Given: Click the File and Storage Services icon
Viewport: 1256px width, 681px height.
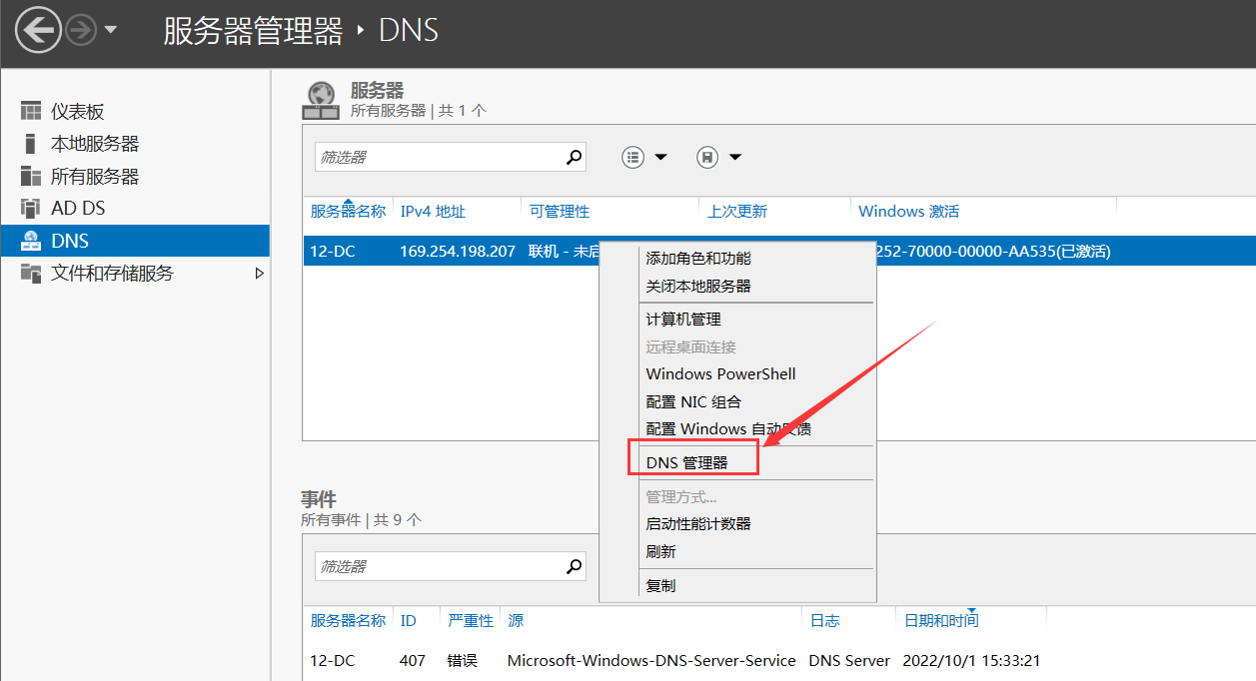Looking at the screenshot, I should (x=32, y=273).
